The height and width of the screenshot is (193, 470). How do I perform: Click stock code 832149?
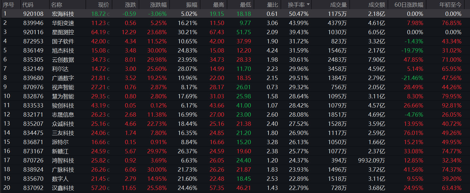click(x=33, y=69)
